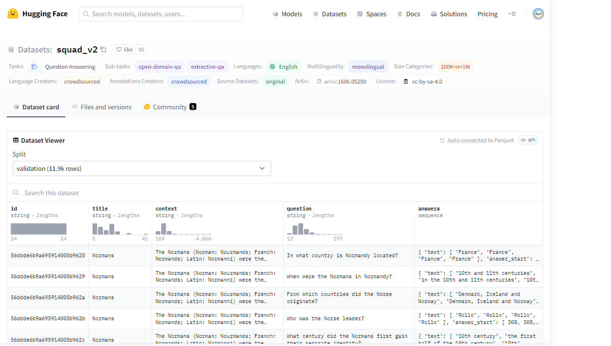
Task: Select the 100K<n<1M size tag
Action: coord(455,67)
